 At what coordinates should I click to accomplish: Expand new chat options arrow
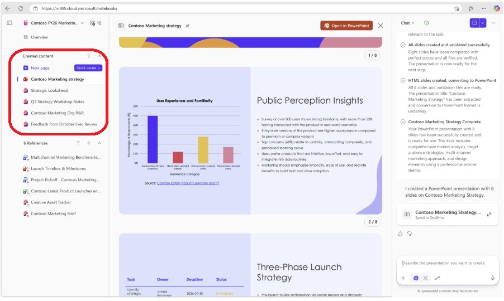click(x=482, y=23)
